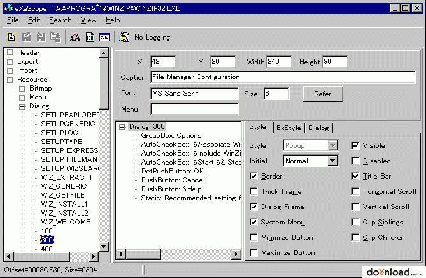426x278 pixels.
Task: Collapse the Dialog resource node
Action: (x=22, y=106)
